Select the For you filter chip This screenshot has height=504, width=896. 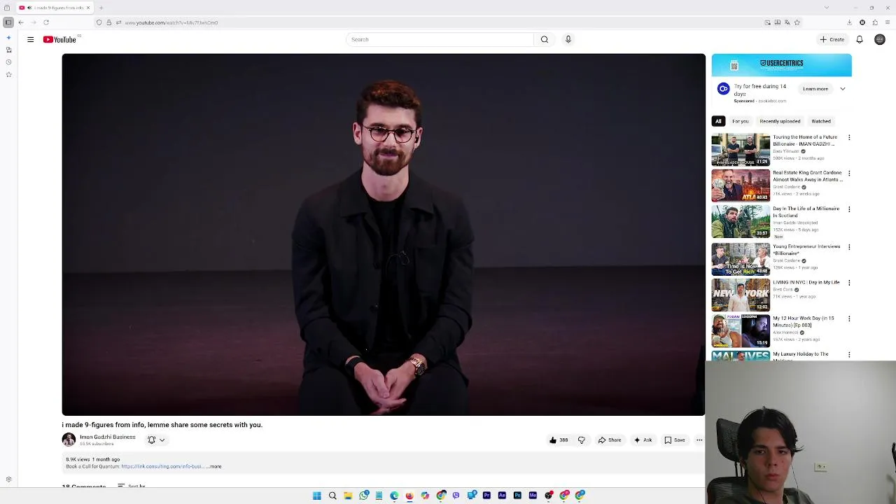click(740, 121)
